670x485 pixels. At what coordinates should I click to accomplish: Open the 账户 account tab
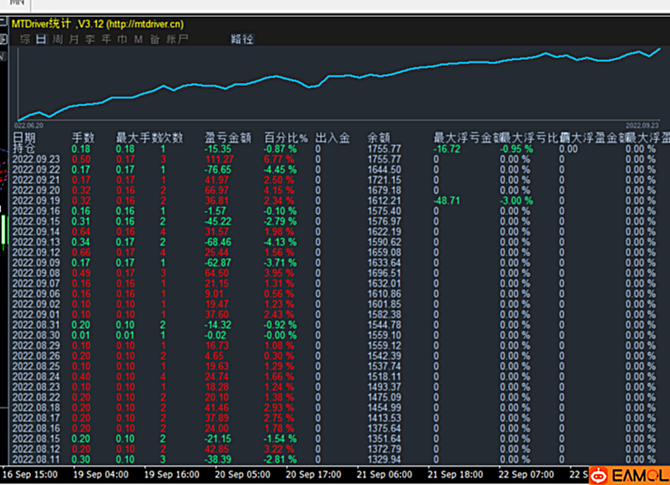(177, 39)
